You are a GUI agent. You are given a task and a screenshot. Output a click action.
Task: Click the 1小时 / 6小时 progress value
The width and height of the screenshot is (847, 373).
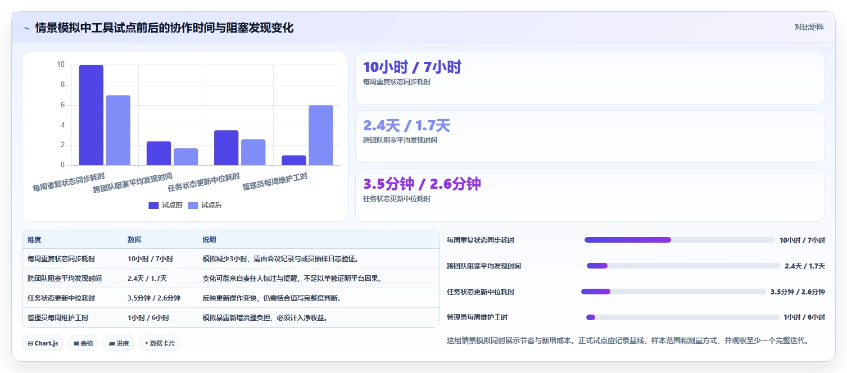[x=804, y=318]
